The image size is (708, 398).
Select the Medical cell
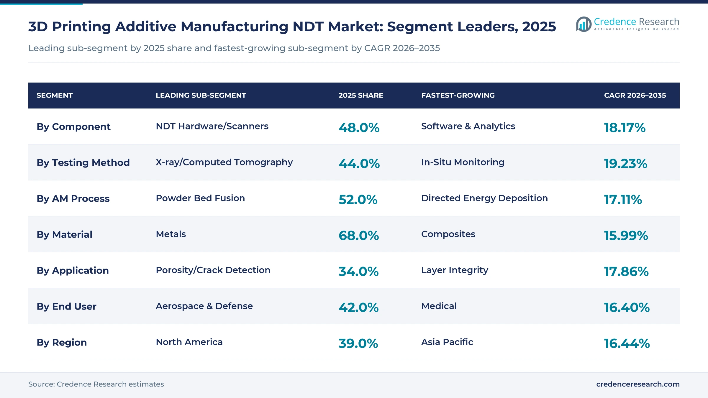coord(439,306)
